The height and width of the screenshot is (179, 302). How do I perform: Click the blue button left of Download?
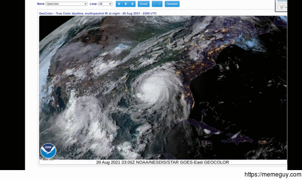point(157,4)
